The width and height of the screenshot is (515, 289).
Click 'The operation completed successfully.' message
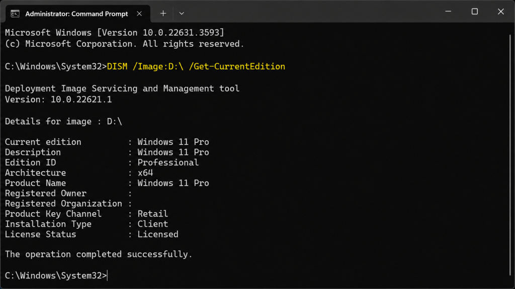click(99, 254)
